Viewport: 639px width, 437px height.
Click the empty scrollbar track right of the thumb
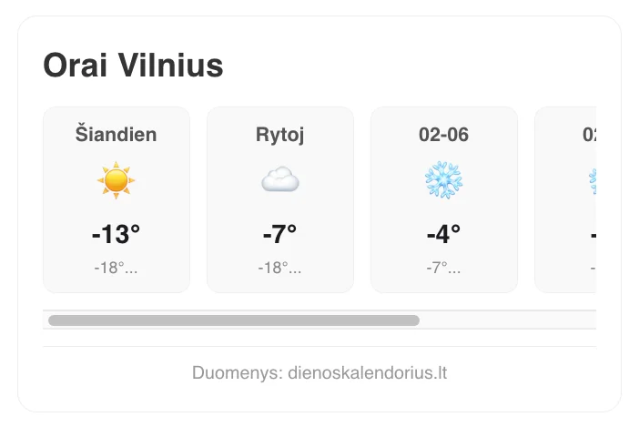(x=508, y=320)
